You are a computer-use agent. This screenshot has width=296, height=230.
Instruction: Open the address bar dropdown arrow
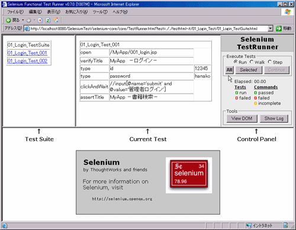271,28
